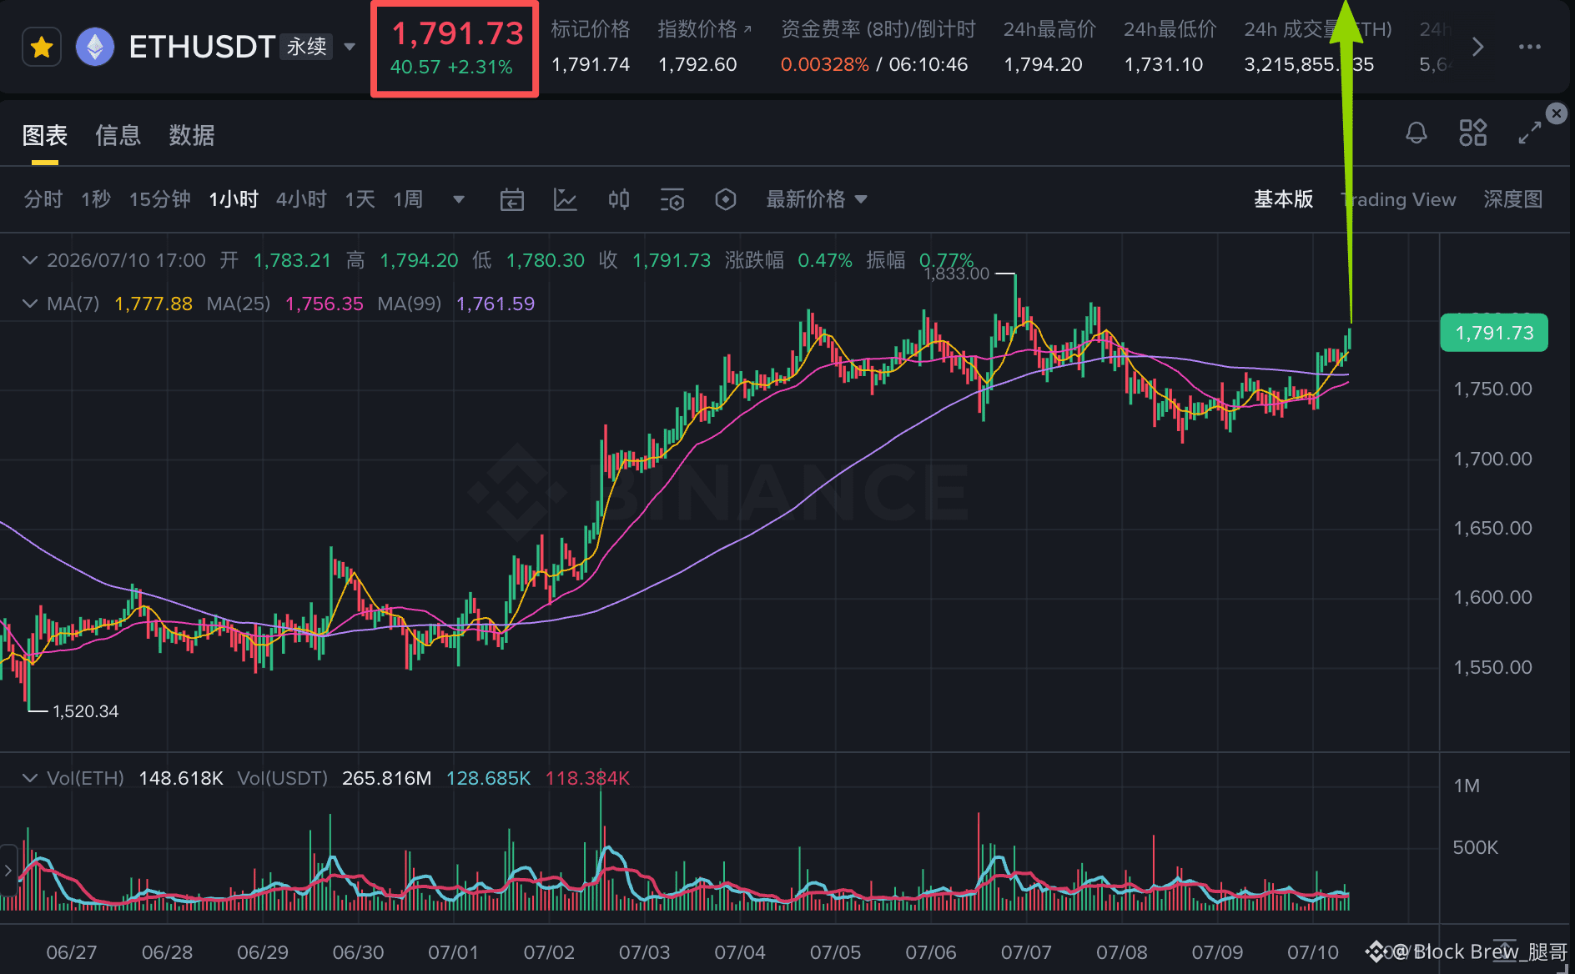The width and height of the screenshot is (1575, 974).
Task: Toggle the favorite star for ETHUSDT
Action: [x=42, y=48]
